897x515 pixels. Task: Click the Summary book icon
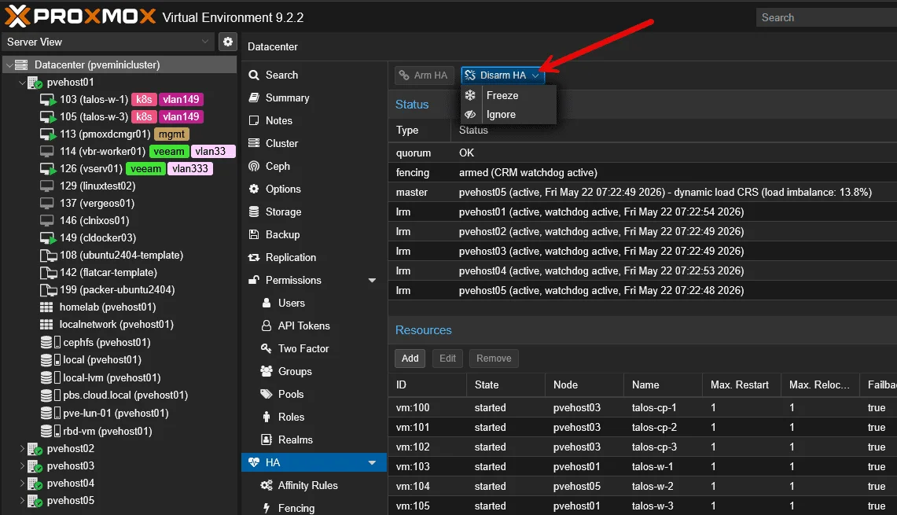(254, 97)
